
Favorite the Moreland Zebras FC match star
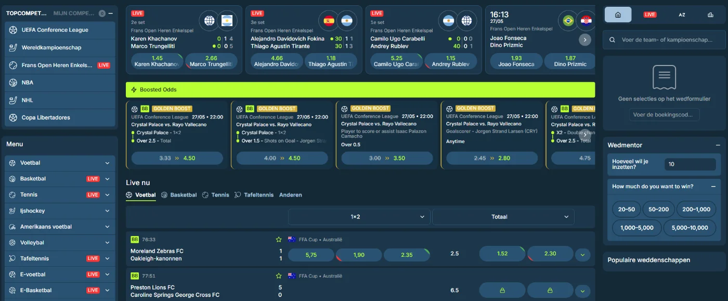(x=279, y=240)
